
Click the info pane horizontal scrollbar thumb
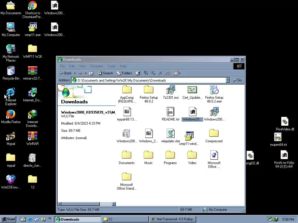(80, 204)
